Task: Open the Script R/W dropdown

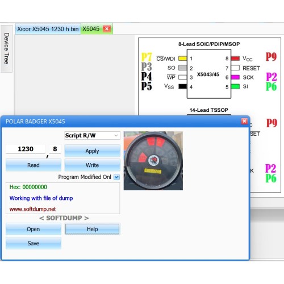Action: (92, 135)
